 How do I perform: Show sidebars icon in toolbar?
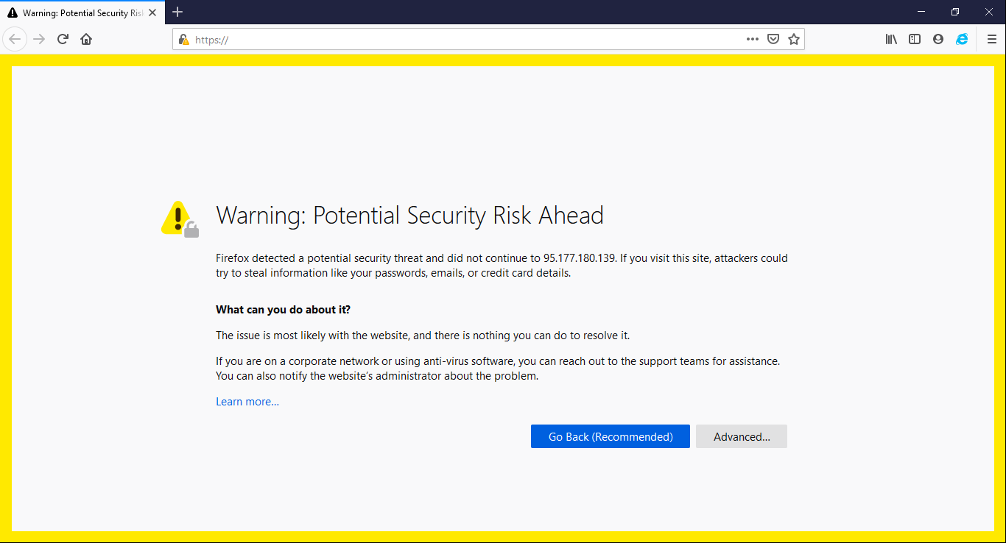(915, 40)
